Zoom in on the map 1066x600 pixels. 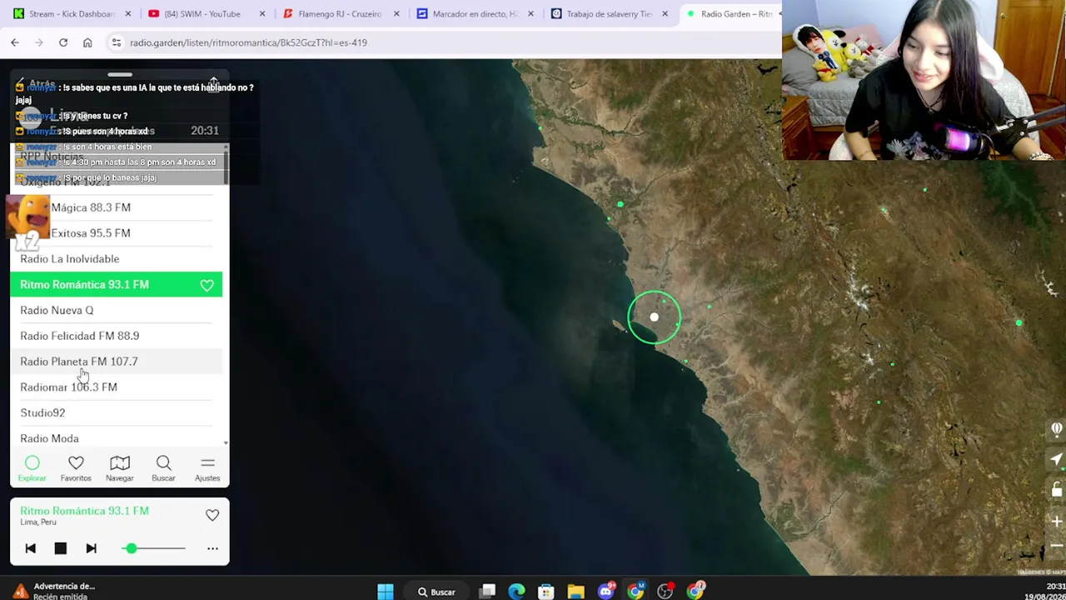(x=1057, y=522)
